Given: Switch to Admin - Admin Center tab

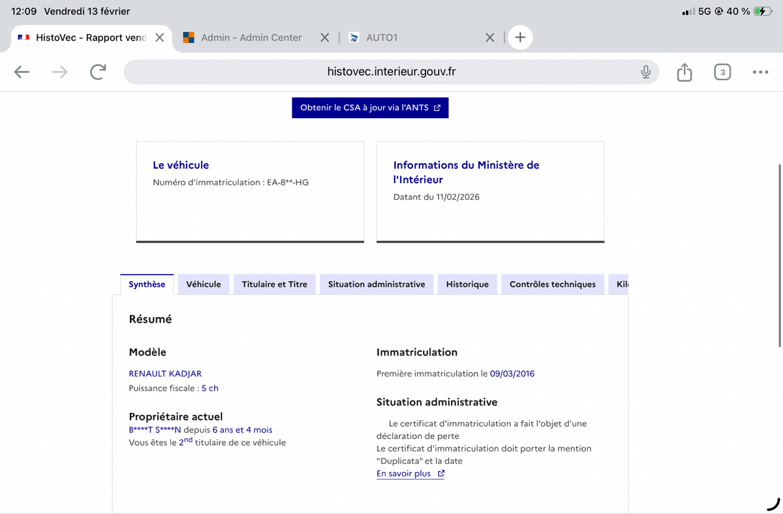Looking at the screenshot, I should [x=251, y=38].
